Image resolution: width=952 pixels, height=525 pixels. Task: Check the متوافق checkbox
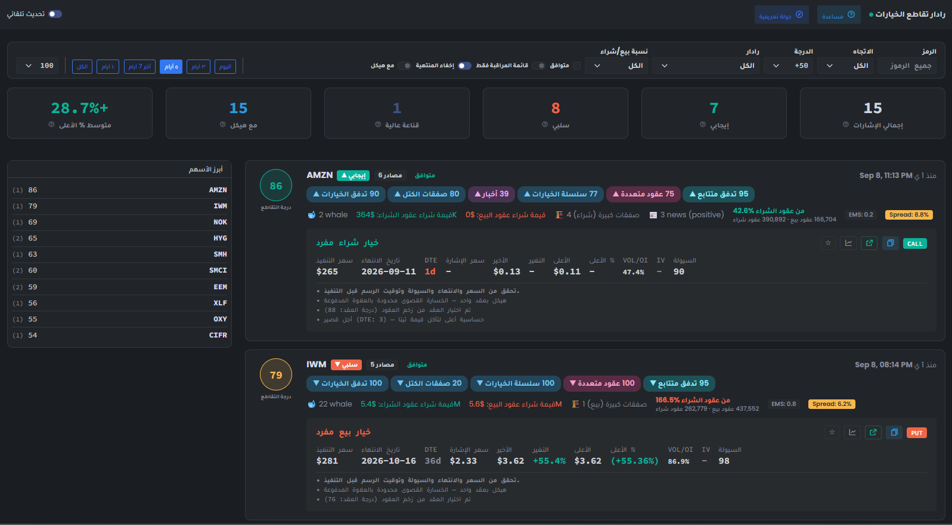[576, 65]
